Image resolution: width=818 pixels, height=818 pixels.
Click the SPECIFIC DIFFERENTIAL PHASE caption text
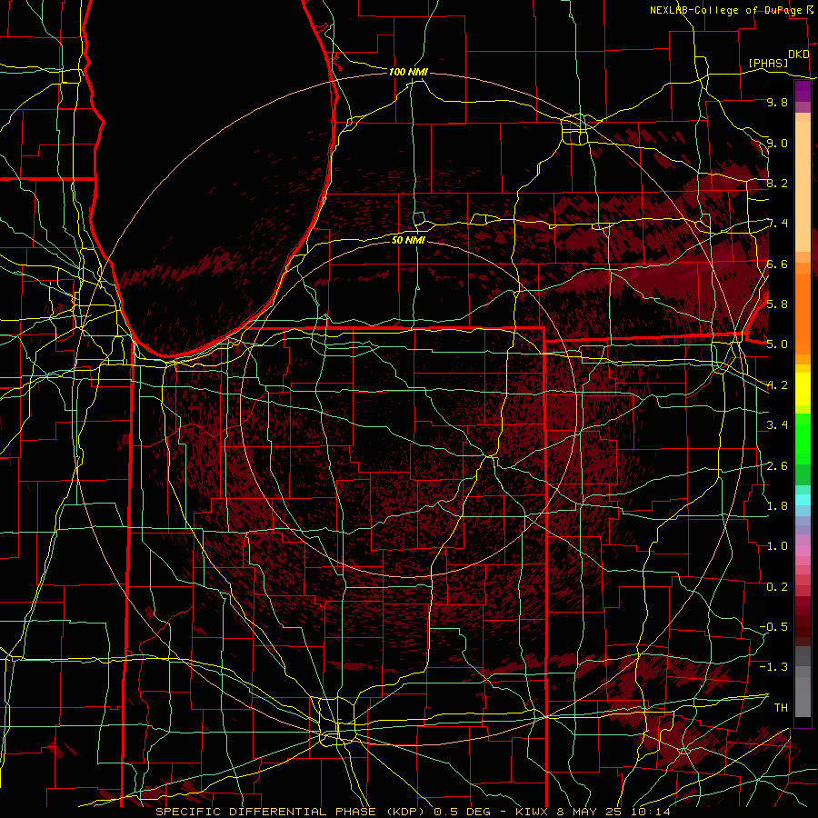click(x=265, y=812)
